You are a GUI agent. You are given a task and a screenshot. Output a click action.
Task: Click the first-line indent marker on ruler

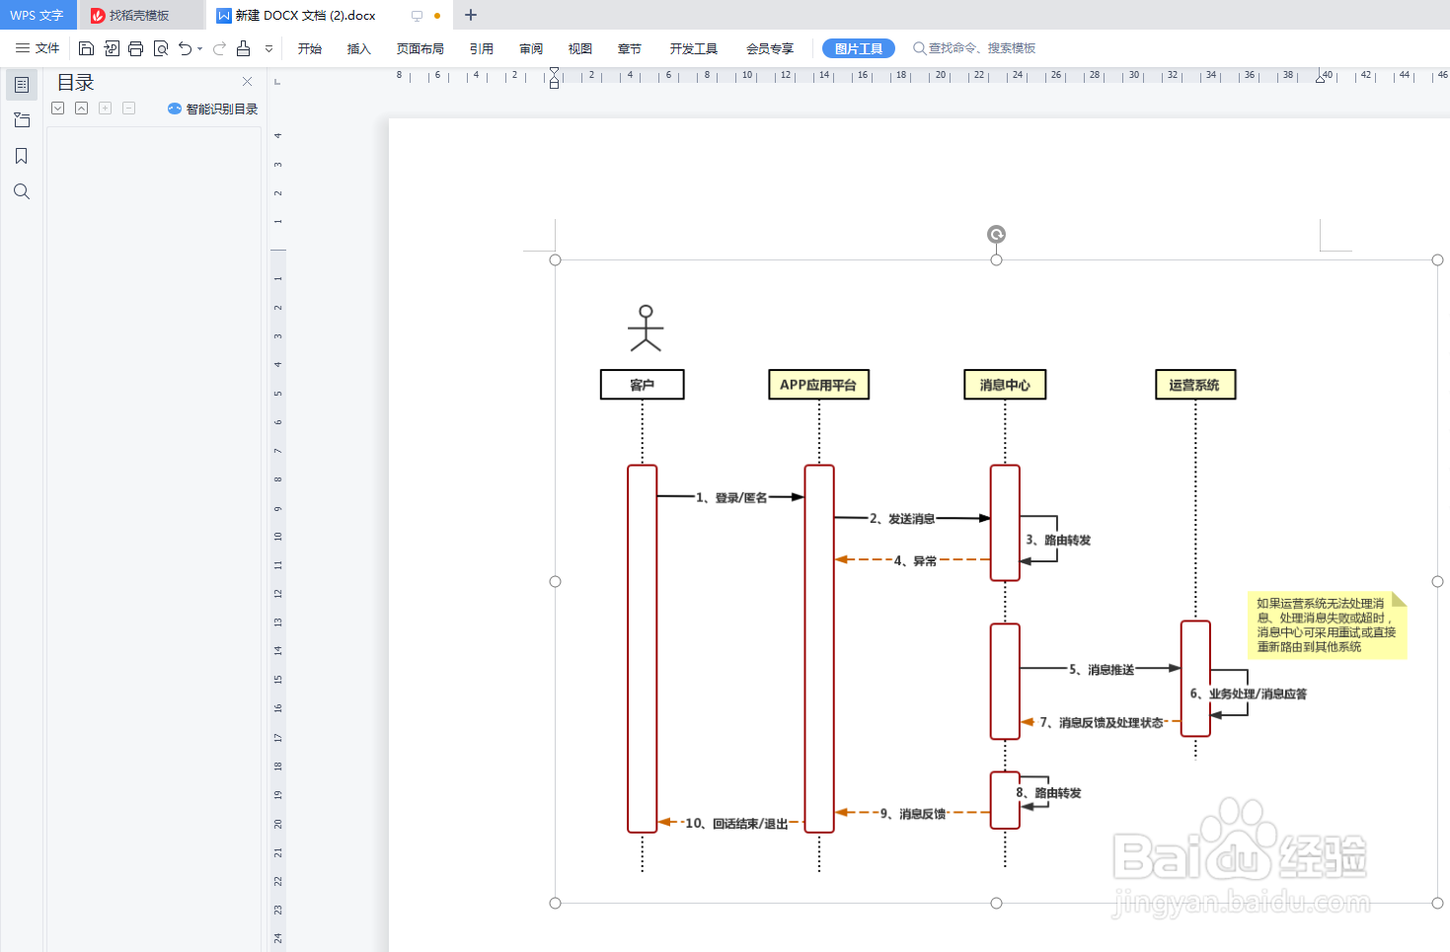(554, 72)
